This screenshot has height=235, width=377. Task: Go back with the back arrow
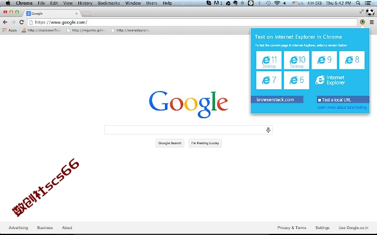[x=5, y=22]
